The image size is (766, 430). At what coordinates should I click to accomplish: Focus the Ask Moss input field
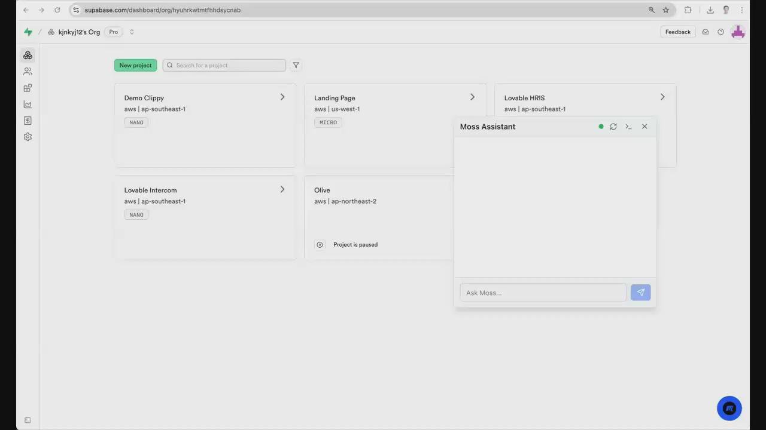[543, 293]
